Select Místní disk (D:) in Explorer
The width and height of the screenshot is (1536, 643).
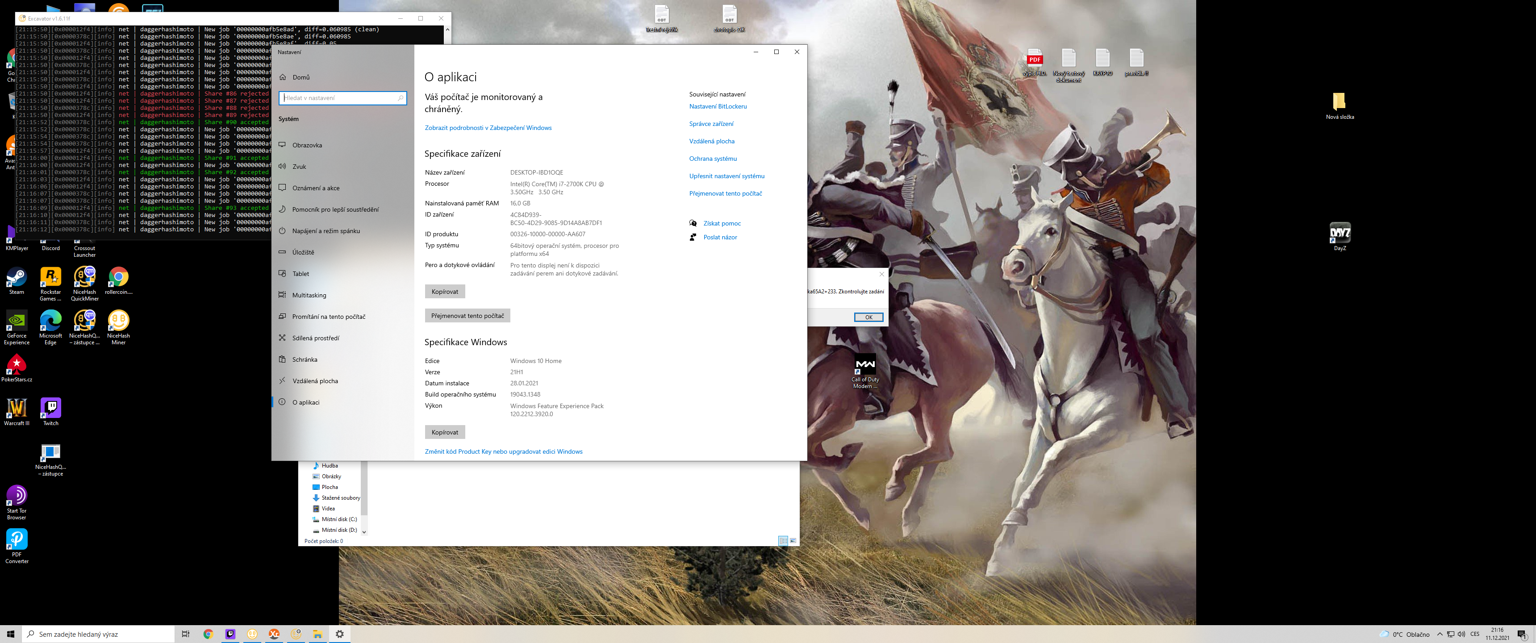(x=339, y=530)
